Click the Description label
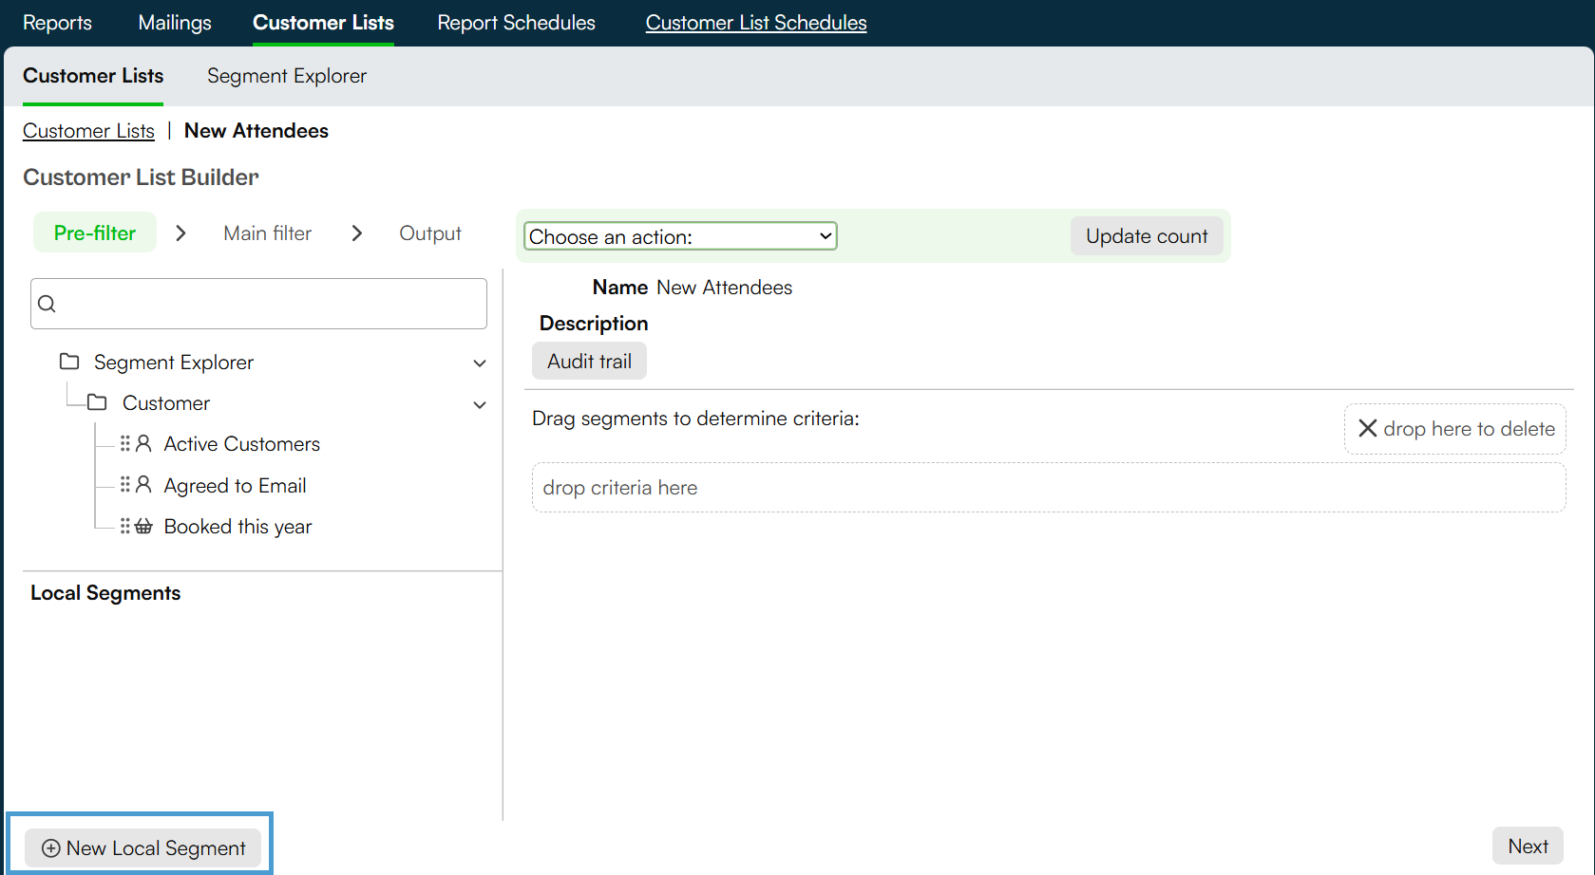 [594, 324]
